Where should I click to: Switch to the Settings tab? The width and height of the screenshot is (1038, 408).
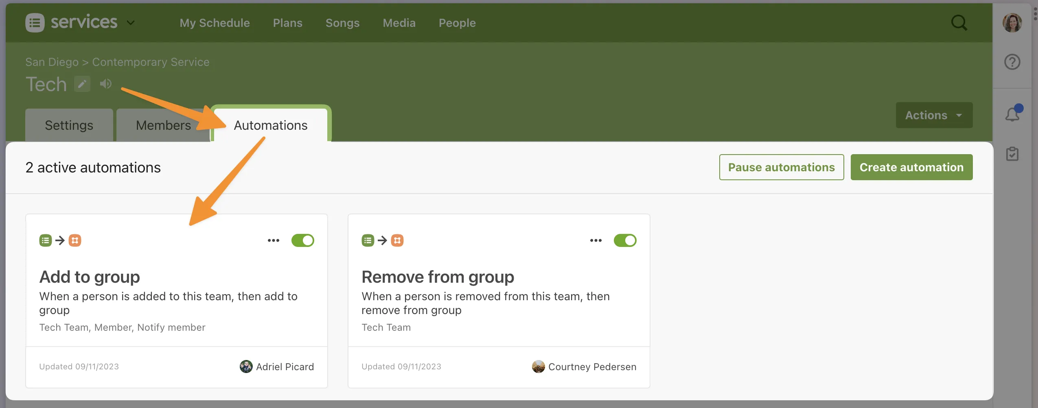coord(69,125)
